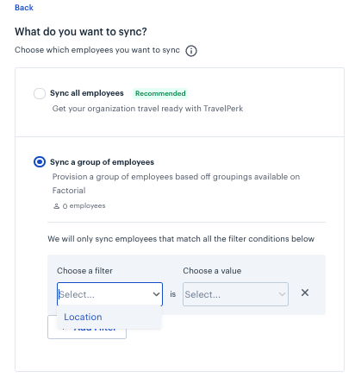Select the Sync a group of employees option
The height and width of the screenshot is (384, 355).
coord(40,162)
